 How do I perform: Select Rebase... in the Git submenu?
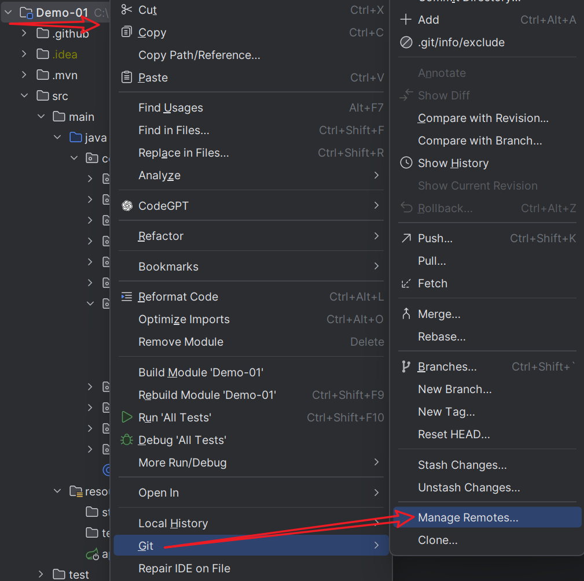point(487,336)
